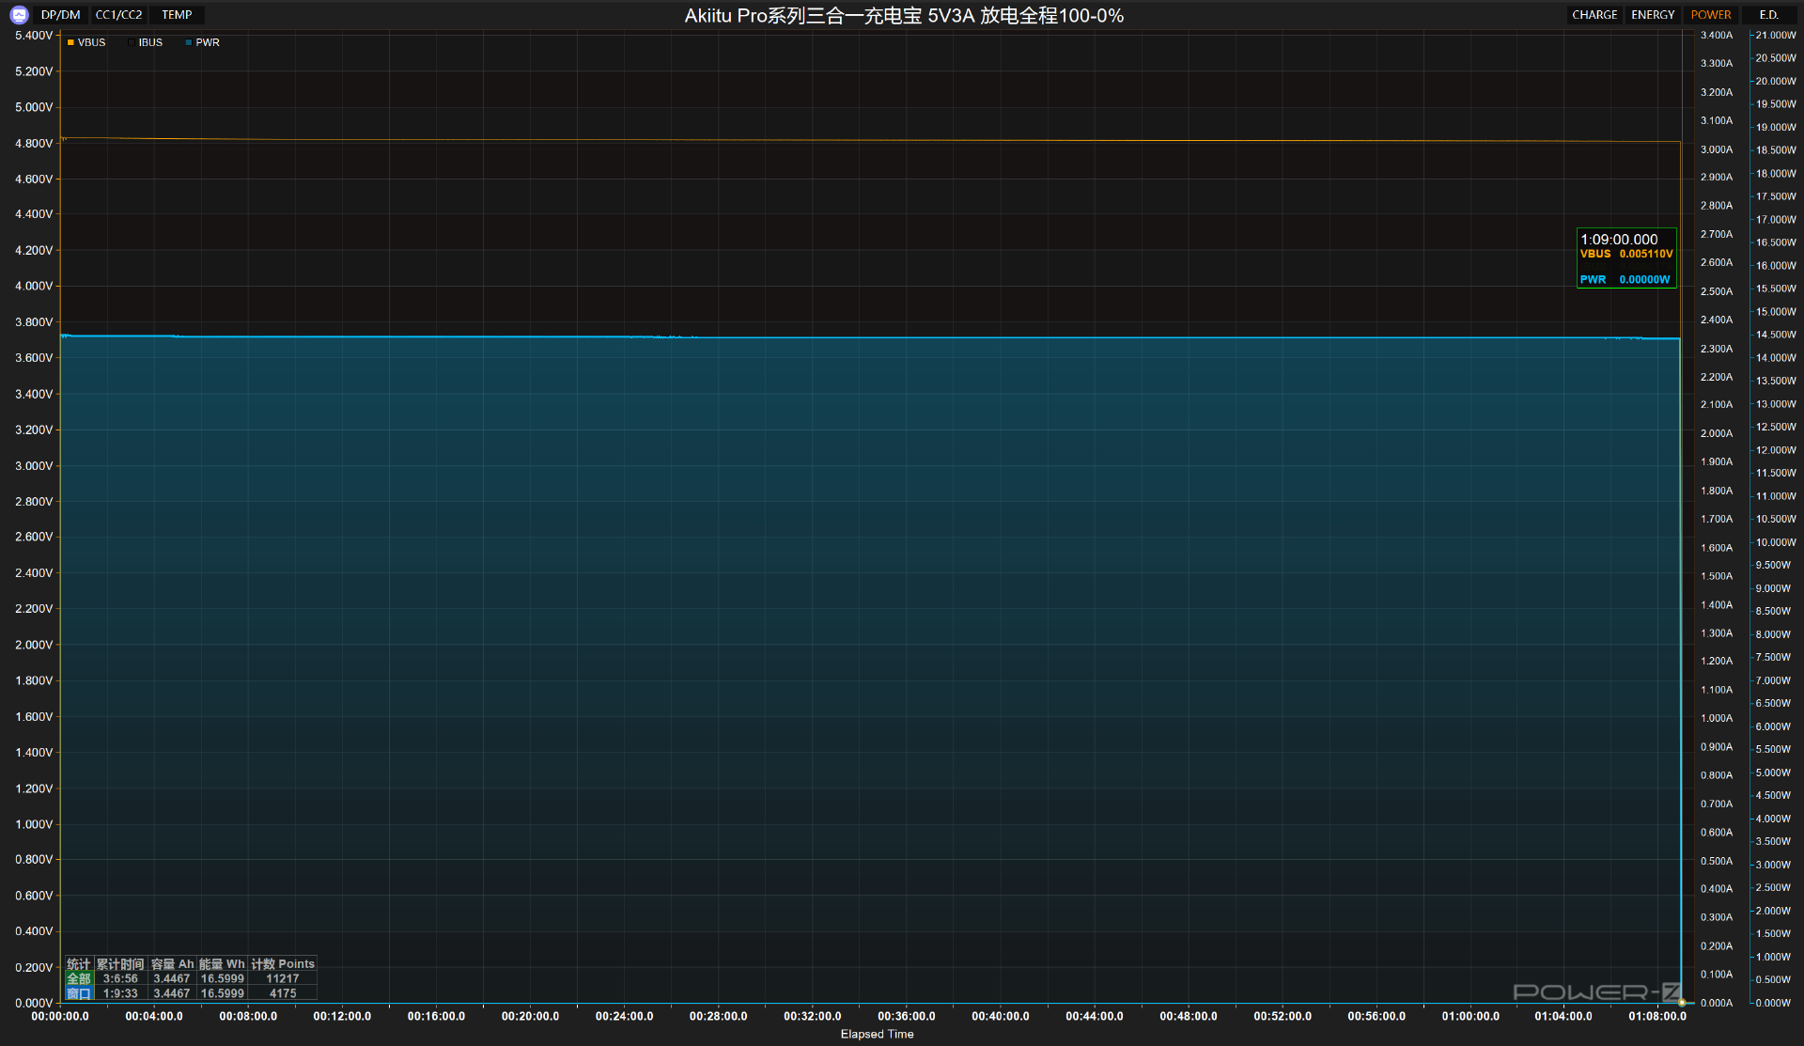Click the 5.400V voltage axis label
Viewport: 1804px width, 1046px height.
pyautogui.click(x=34, y=36)
